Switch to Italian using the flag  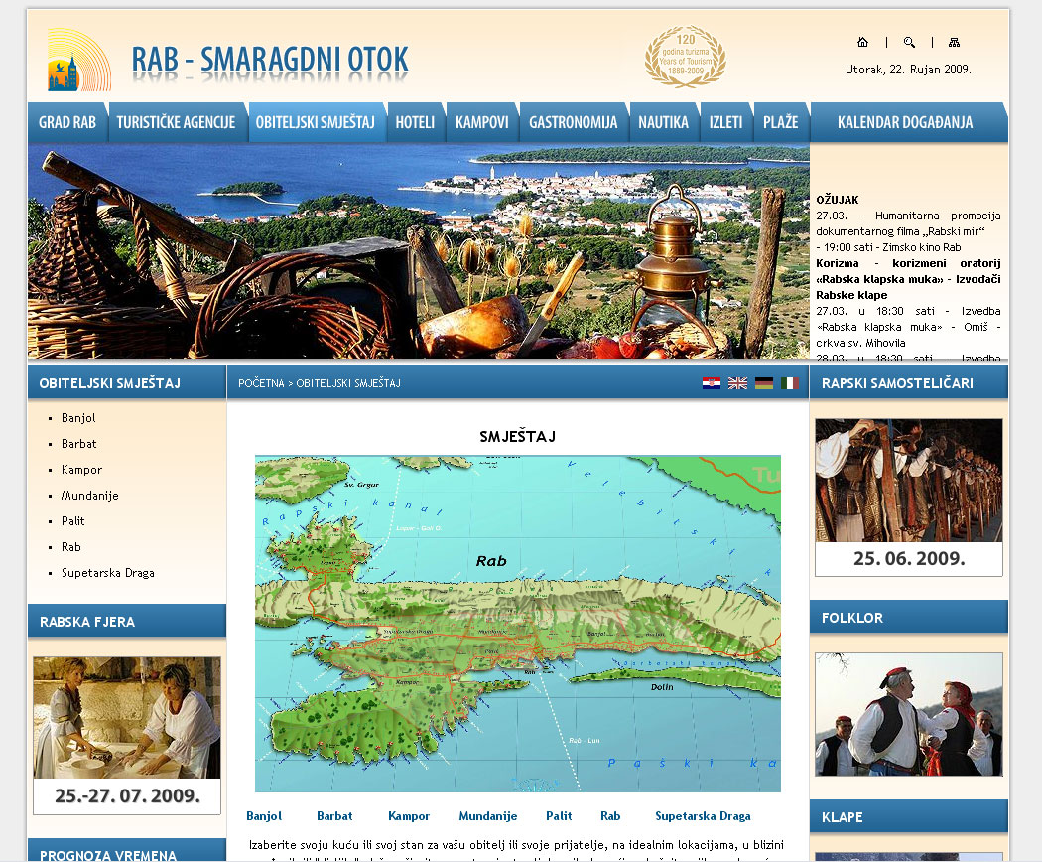click(789, 383)
